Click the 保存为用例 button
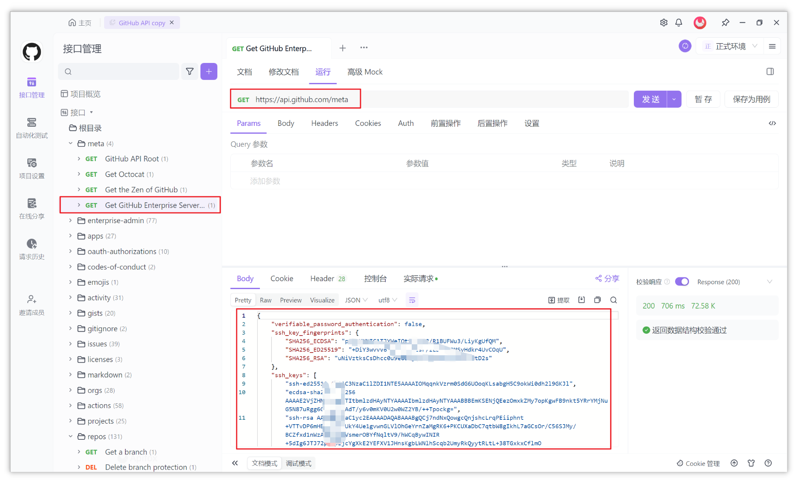 (x=751, y=99)
